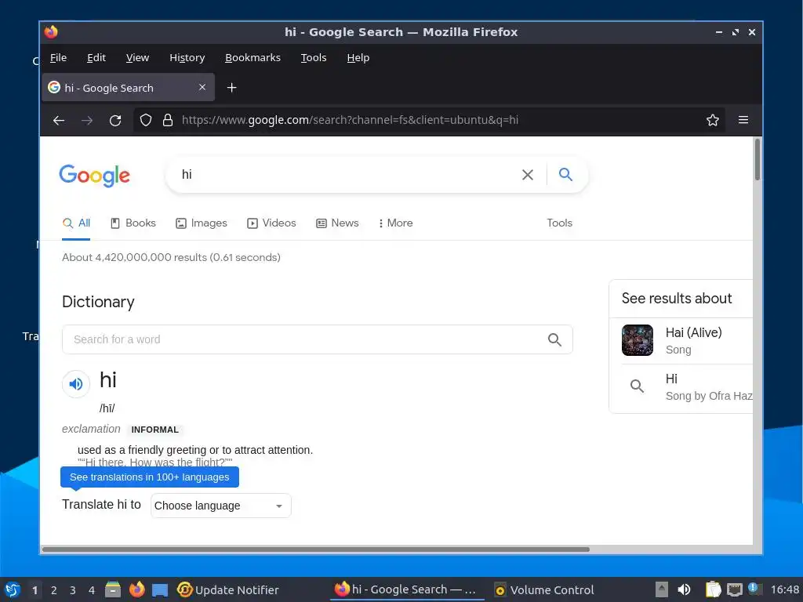803x602 pixels.
Task: Open the File menu
Action: [x=58, y=58]
